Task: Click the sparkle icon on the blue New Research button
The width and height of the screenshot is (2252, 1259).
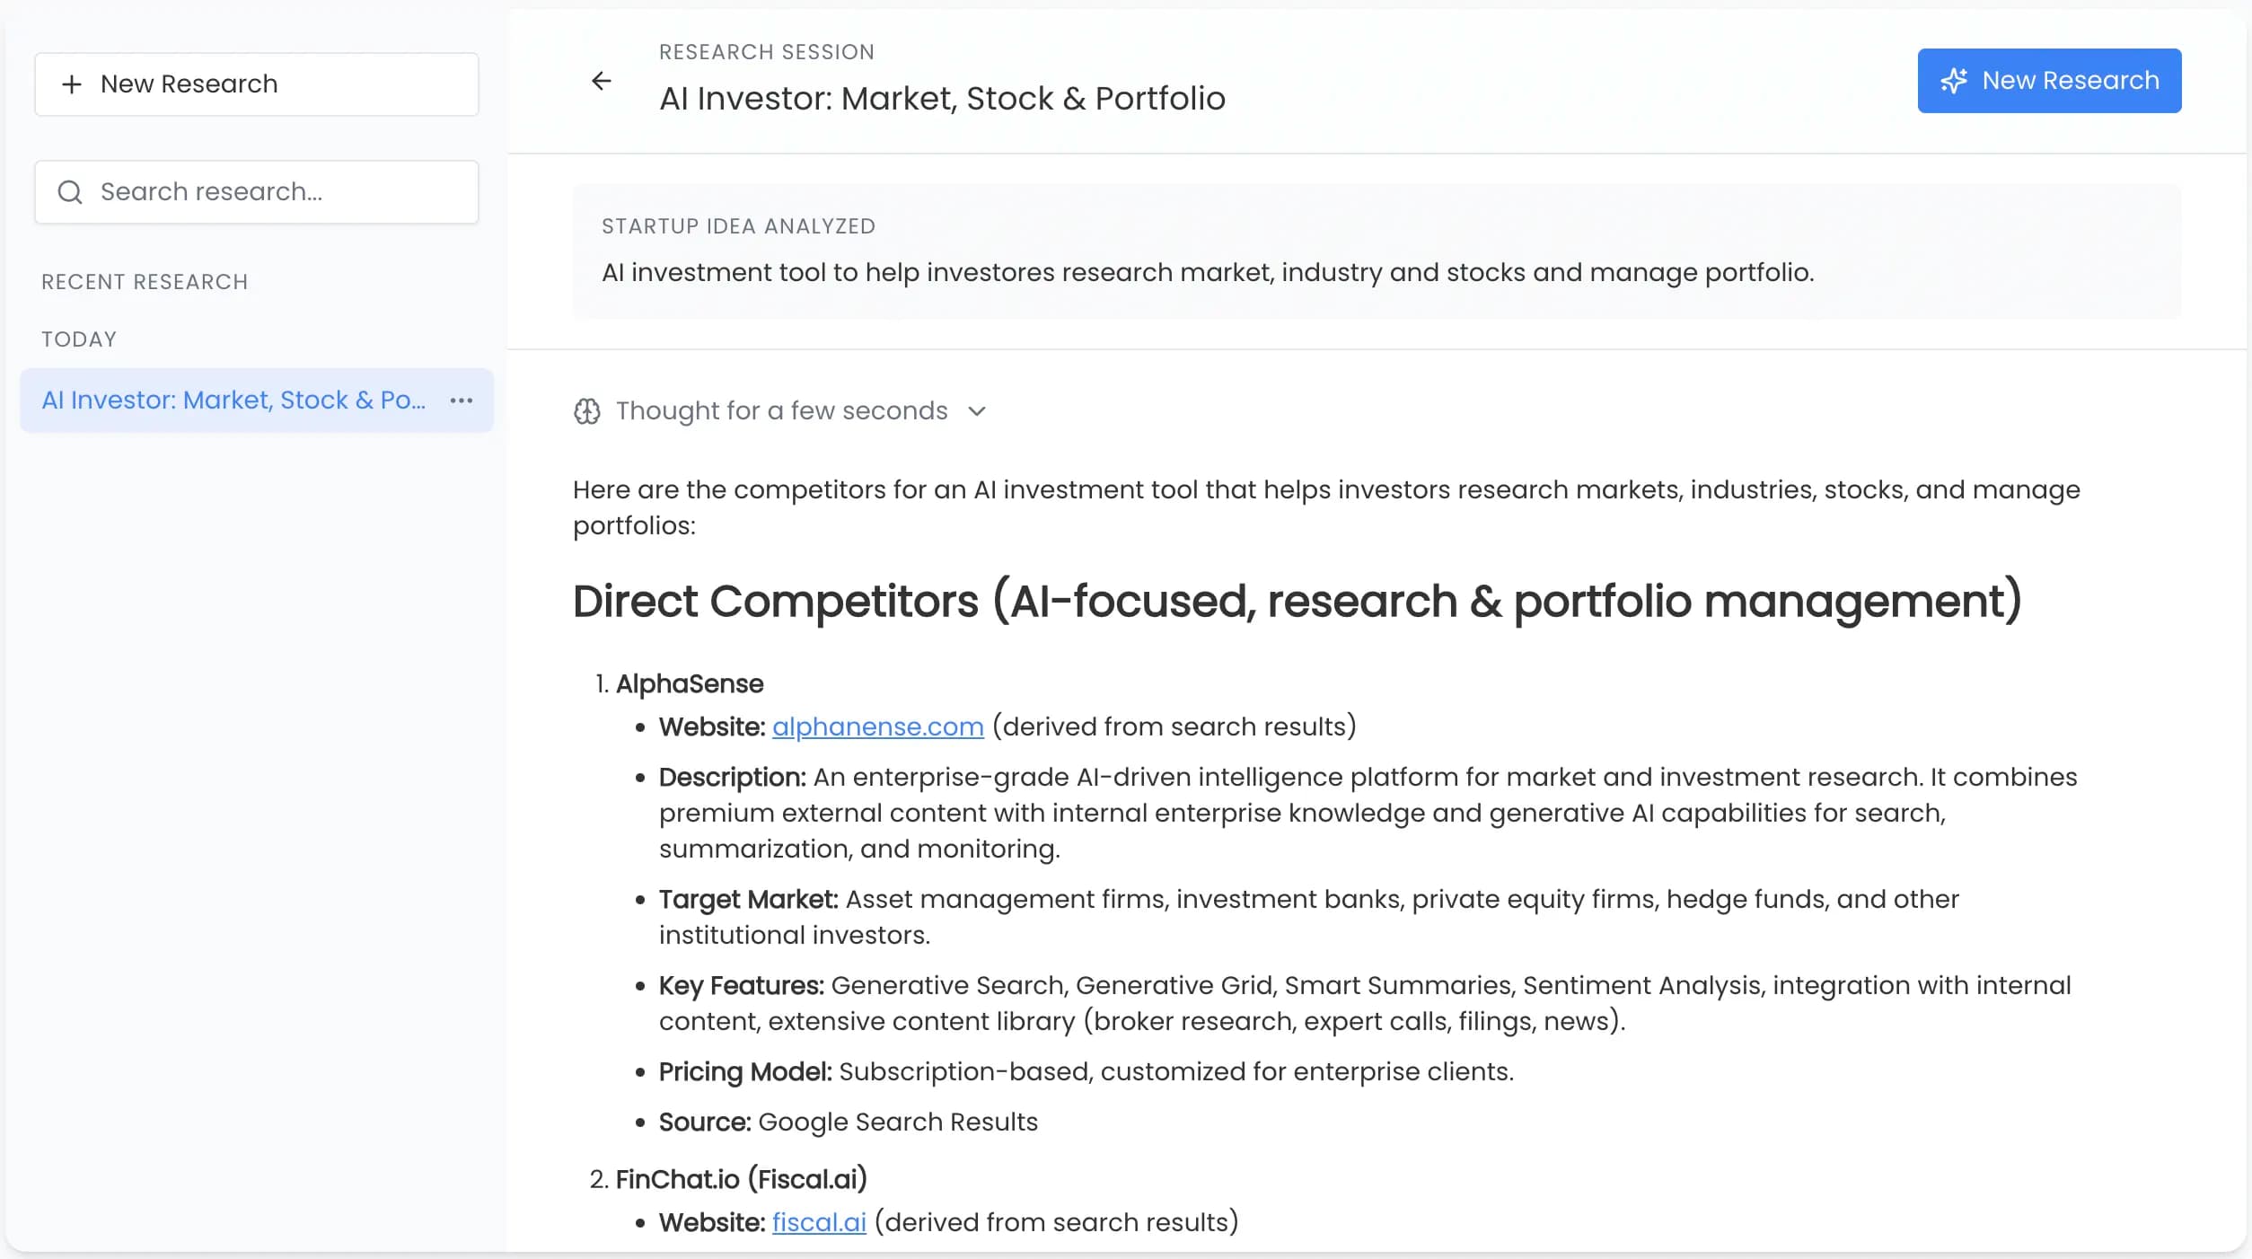Action: pyautogui.click(x=1954, y=81)
